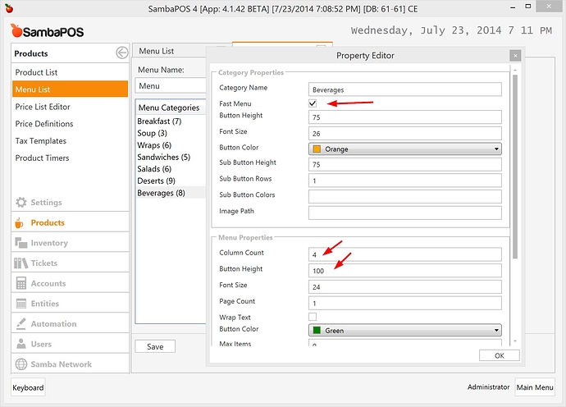Open the Accounts section
The height and width of the screenshot is (407, 566).
pyautogui.click(x=70, y=283)
